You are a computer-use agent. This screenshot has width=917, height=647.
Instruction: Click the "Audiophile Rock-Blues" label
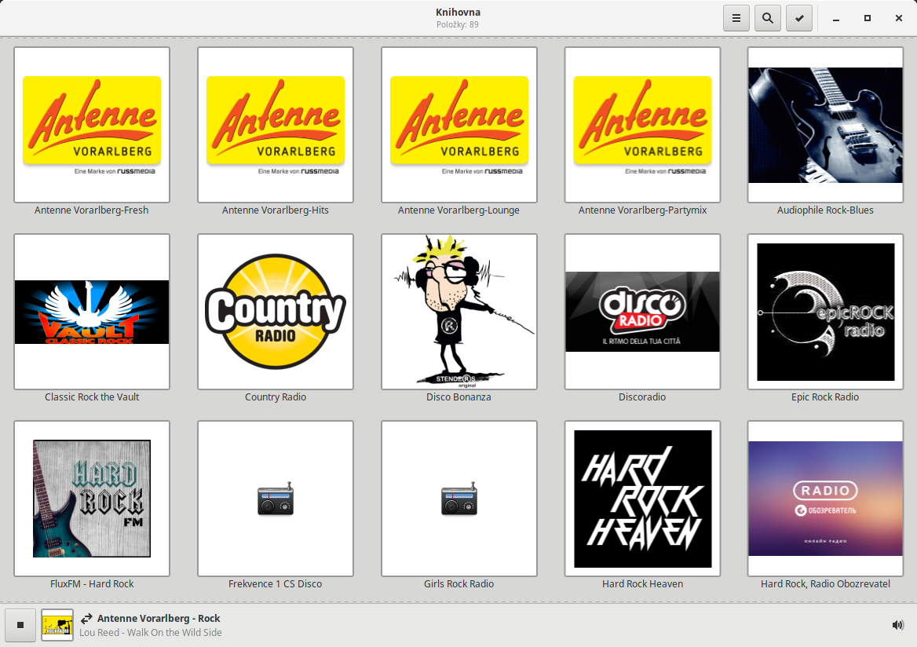[x=825, y=210]
